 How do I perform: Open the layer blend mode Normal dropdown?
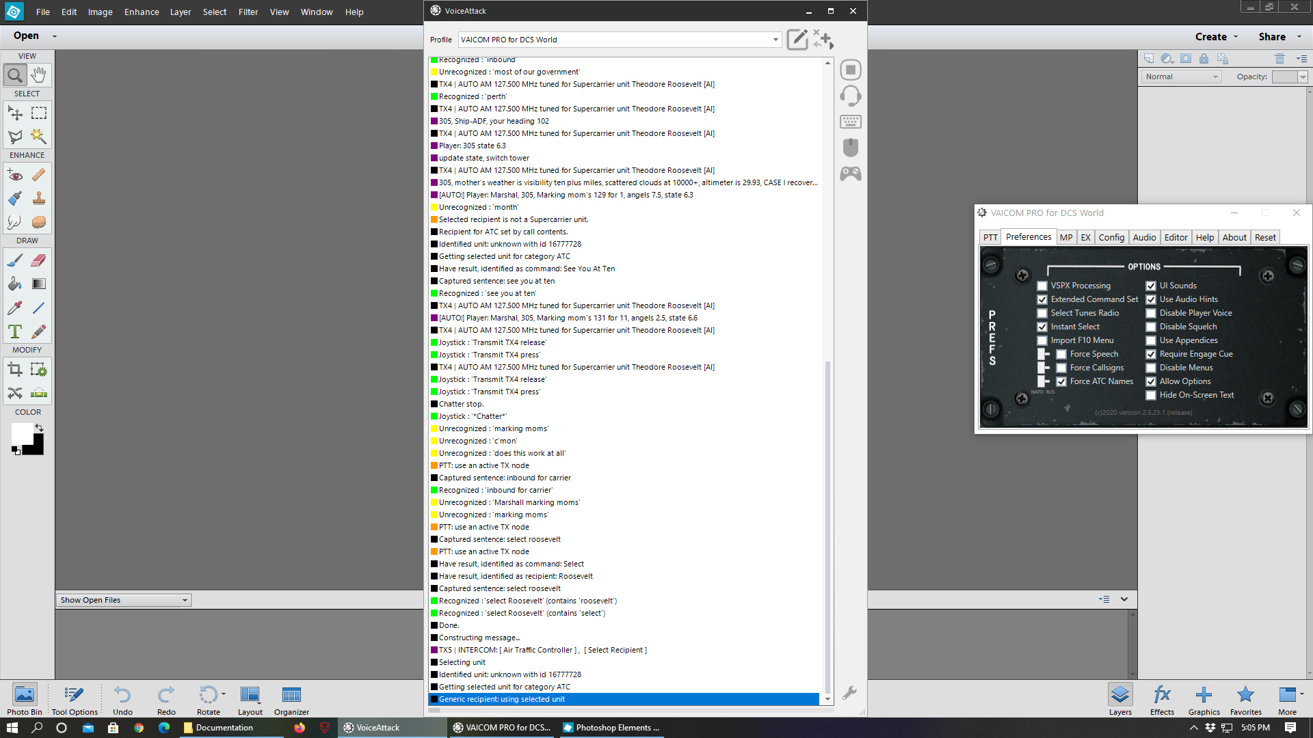pos(1181,77)
